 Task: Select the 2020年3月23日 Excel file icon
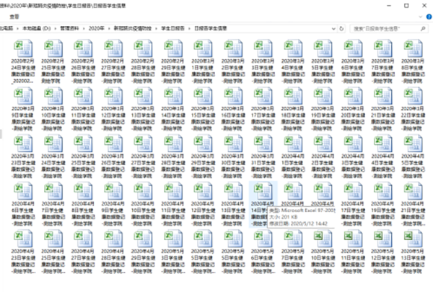(23, 143)
